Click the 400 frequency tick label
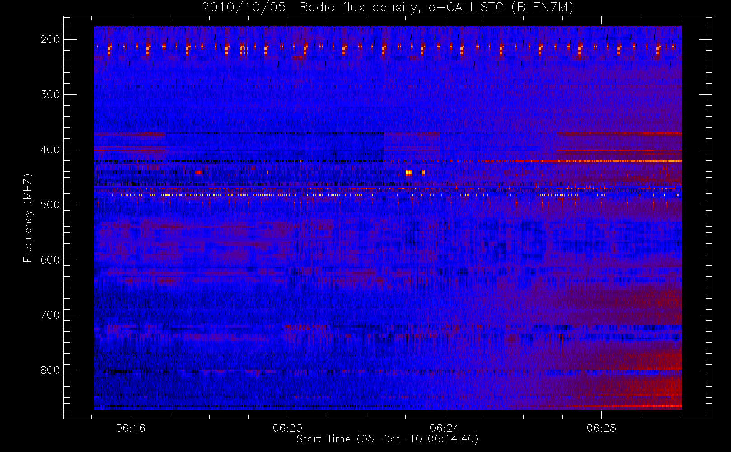The image size is (731, 452). [x=50, y=150]
